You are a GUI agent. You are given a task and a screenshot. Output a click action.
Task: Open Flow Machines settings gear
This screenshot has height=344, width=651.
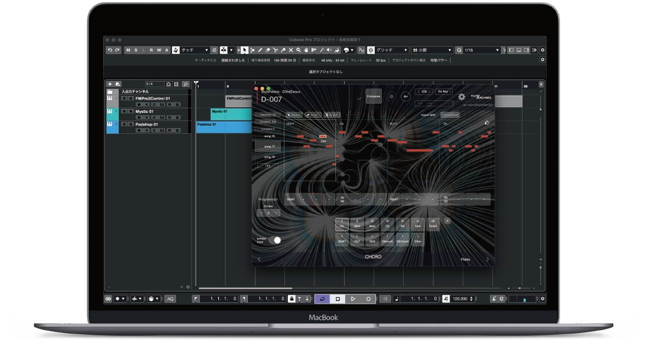pos(462,97)
